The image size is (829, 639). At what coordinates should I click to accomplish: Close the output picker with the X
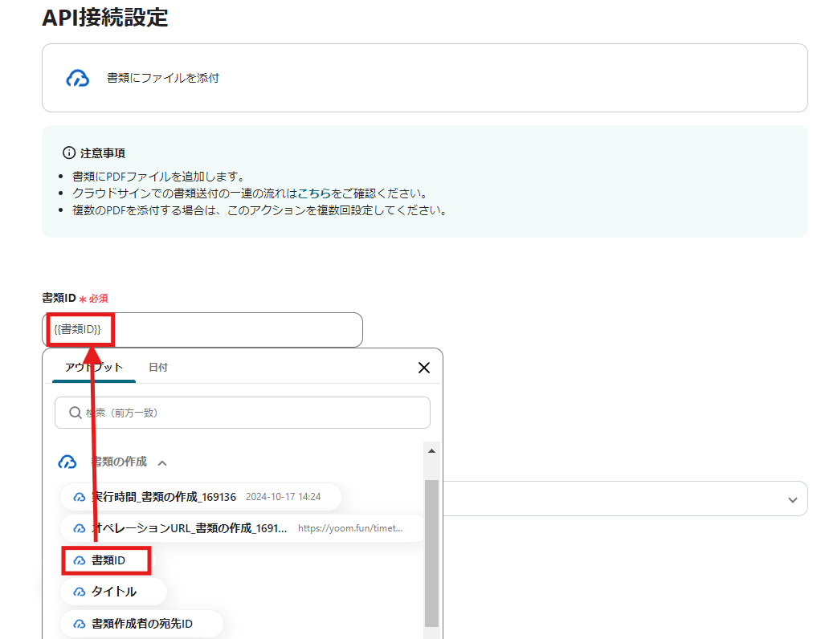[x=424, y=367]
